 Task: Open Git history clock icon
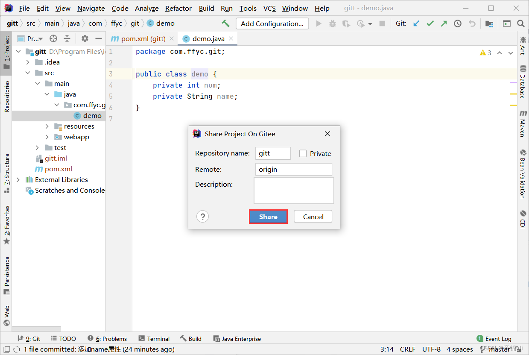(x=458, y=23)
